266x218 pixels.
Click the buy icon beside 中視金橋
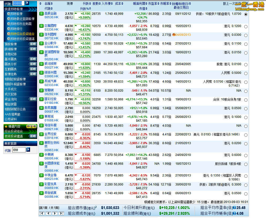[x=41, y=175]
